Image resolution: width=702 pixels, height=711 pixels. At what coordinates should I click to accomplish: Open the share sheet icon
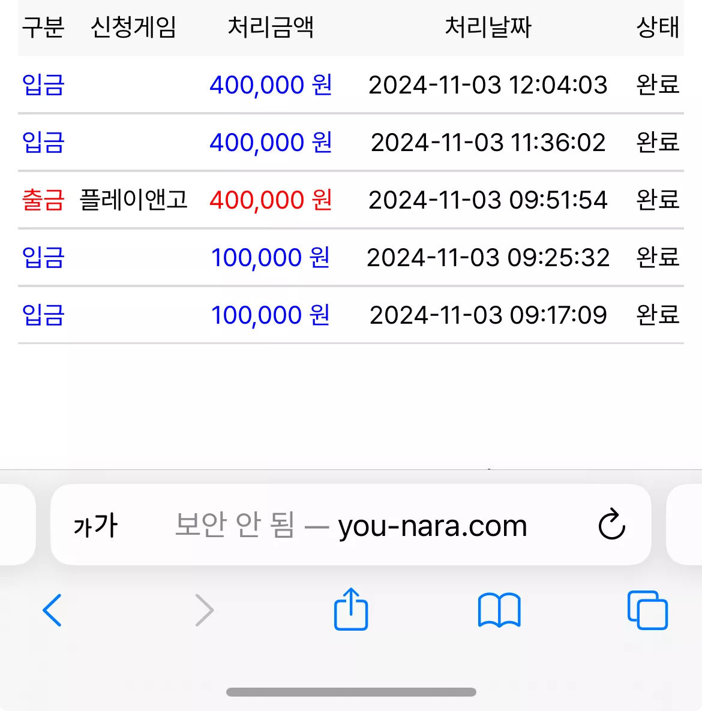[351, 609]
